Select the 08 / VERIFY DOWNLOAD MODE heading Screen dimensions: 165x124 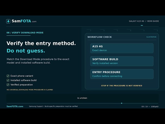[x=25, y=33]
